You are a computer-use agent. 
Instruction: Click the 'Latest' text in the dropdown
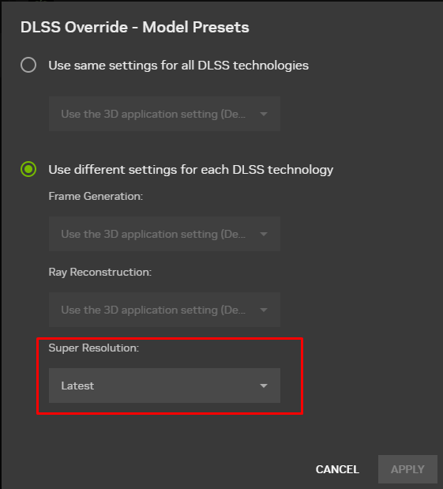tap(77, 386)
